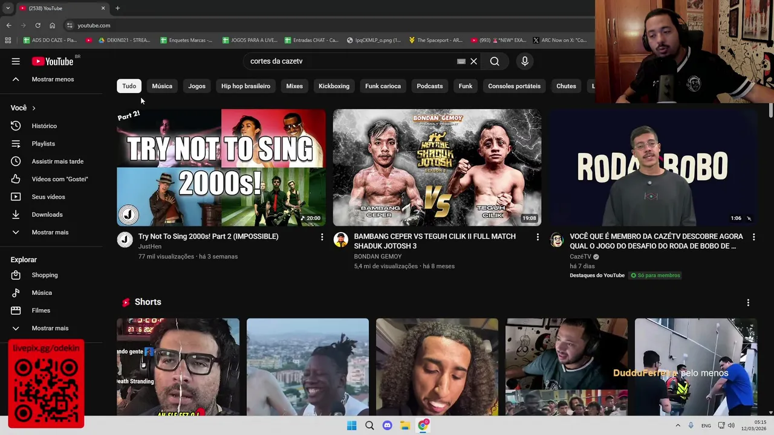
Task: Select the Chutes filter chip
Action: tap(566, 86)
